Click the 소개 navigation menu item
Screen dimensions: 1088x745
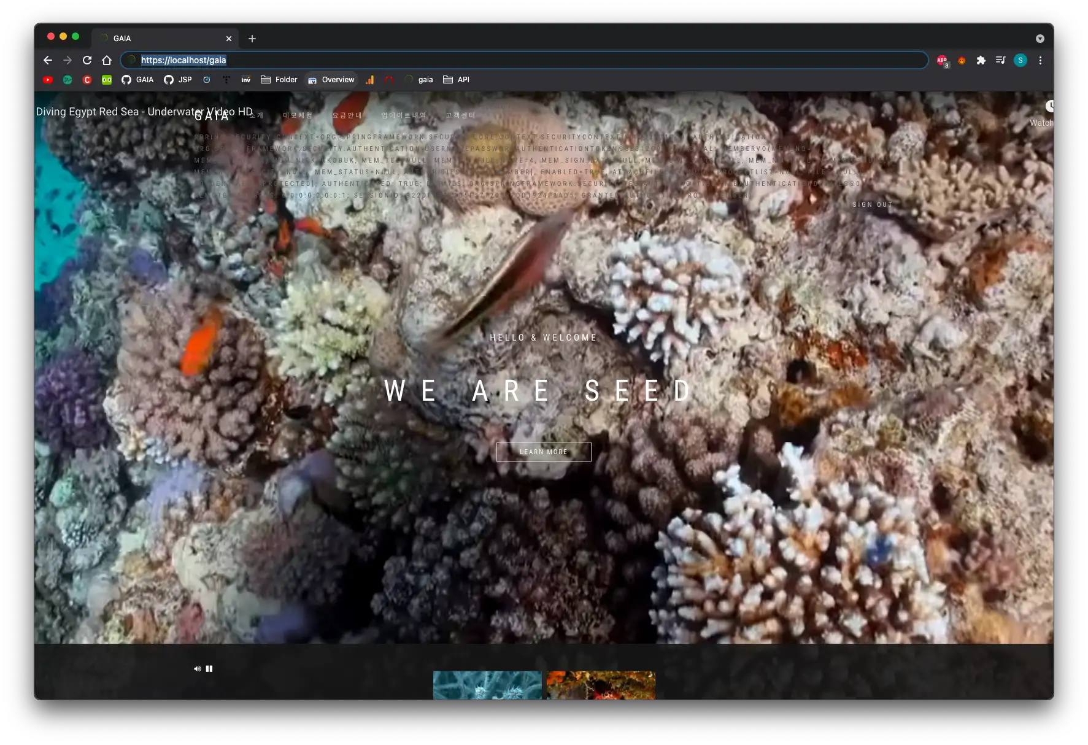coord(257,115)
